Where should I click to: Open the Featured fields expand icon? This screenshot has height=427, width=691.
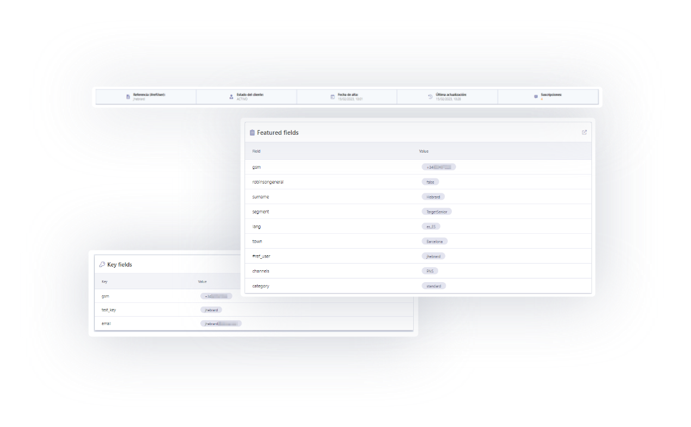pos(584,132)
